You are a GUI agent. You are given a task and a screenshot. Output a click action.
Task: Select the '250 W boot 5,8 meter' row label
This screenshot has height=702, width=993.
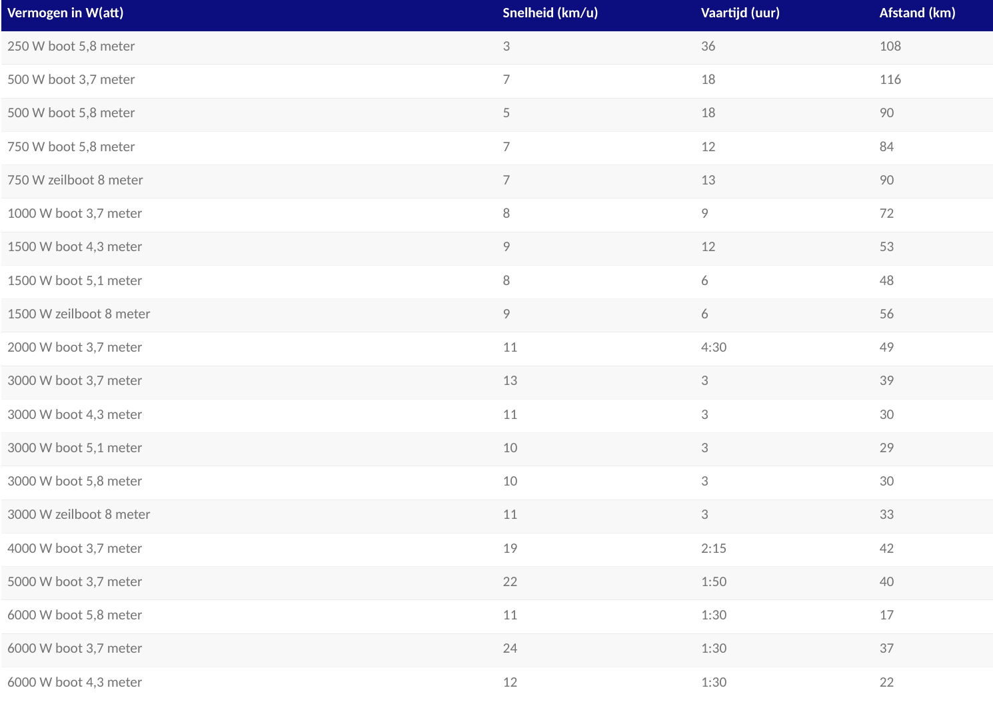point(71,47)
